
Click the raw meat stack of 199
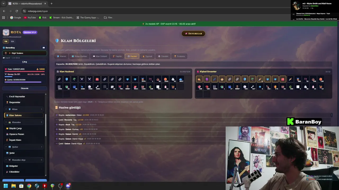click(x=199, y=87)
